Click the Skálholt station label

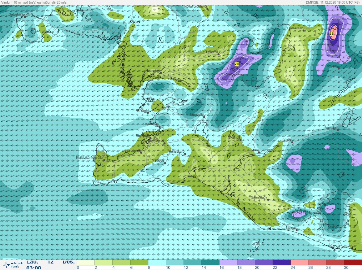pyautogui.click(x=234, y=138)
